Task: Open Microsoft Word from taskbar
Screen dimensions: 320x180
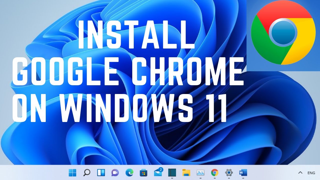Action: click(x=243, y=172)
